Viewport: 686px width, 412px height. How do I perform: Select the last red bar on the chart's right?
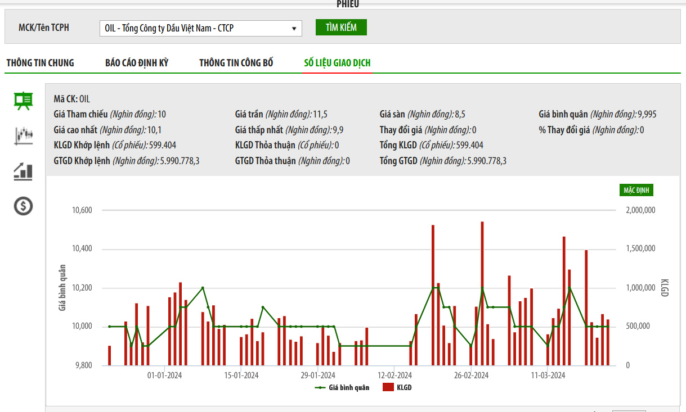click(608, 342)
